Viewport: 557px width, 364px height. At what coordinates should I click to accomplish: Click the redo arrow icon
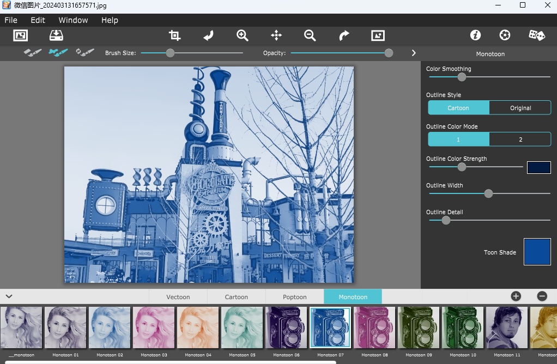(x=344, y=35)
